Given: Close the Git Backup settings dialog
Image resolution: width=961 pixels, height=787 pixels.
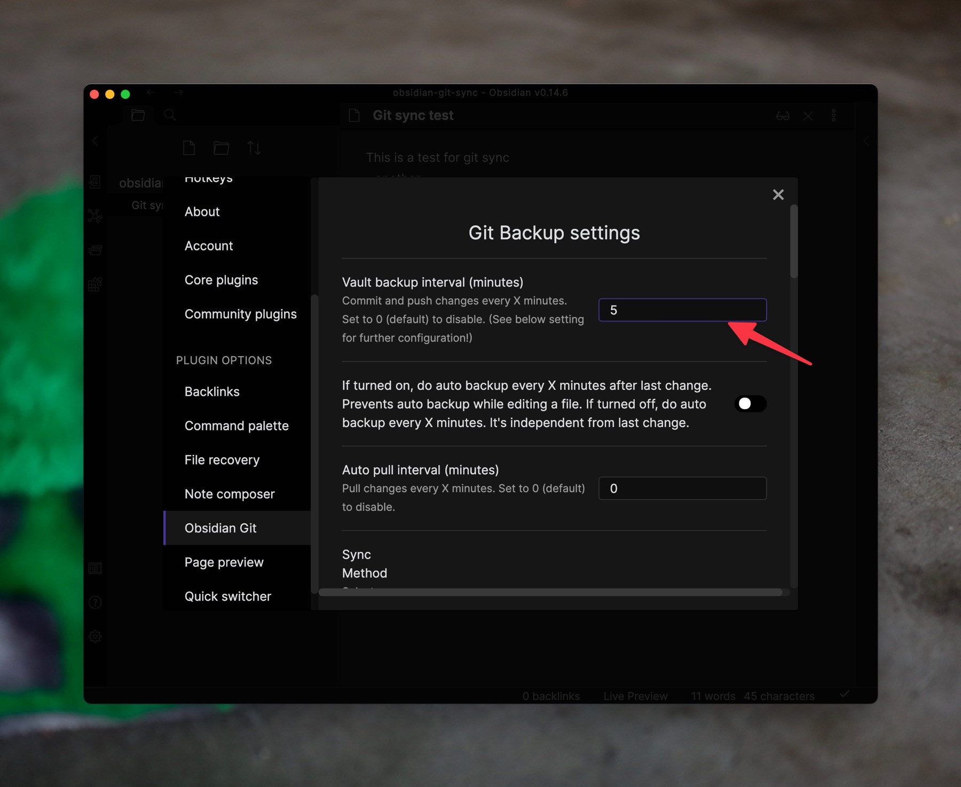Looking at the screenshot, I should (x=778, y=195).
